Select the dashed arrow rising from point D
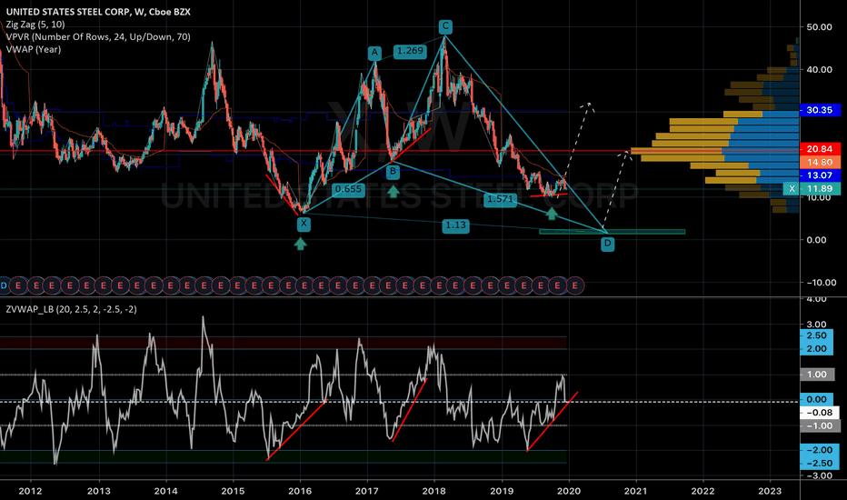The width and height of the screenshot is (847, 500). (616, 189)
